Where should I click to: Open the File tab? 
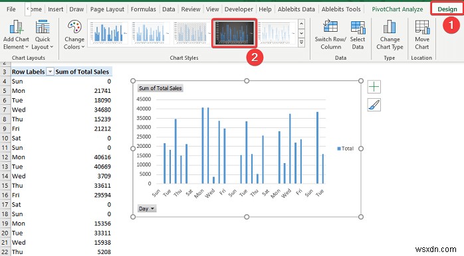coord(11,9)
